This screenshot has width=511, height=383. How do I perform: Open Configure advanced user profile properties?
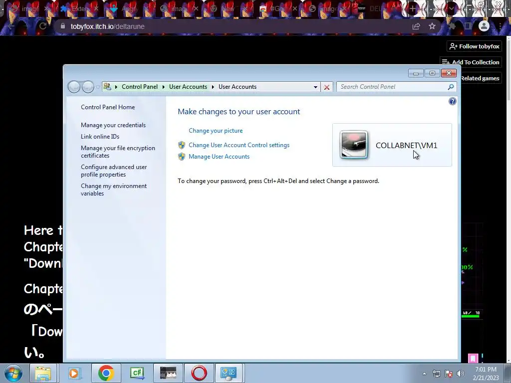coord(114,171)
